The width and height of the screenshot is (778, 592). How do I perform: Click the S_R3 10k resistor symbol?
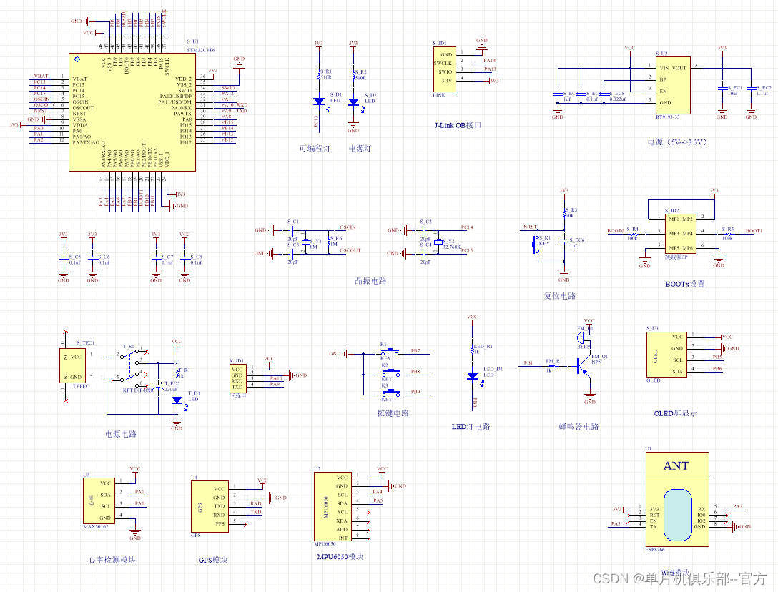click(564, 213)
